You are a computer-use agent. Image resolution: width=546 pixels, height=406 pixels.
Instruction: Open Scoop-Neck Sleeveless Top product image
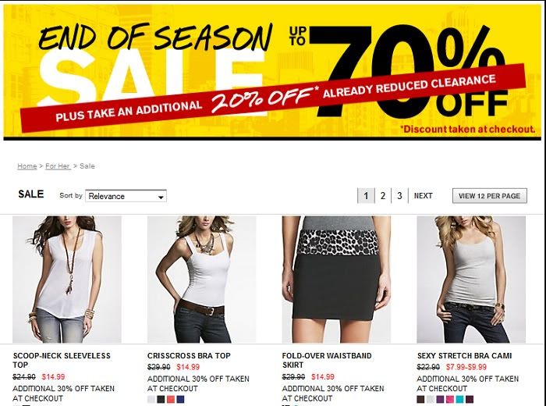[x=67, y=280]
